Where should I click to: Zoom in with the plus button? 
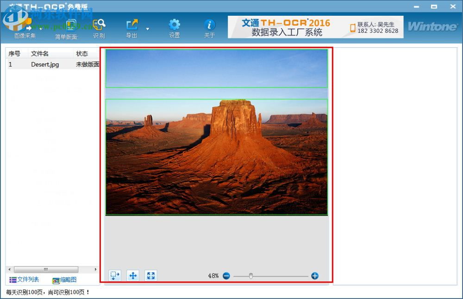point(314,275)
